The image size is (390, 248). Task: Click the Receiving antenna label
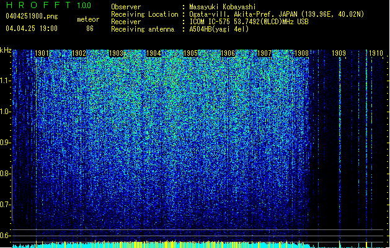pyautogui.click(x=143, y=29)
